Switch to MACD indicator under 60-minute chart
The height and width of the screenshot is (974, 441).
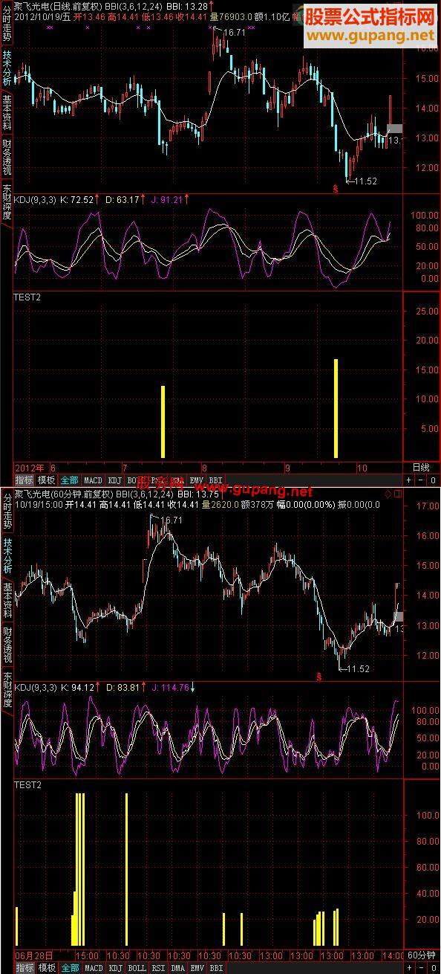tap(94, 968)
